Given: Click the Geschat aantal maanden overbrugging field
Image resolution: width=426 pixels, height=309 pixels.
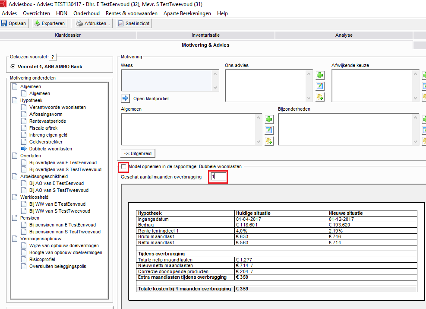Looking at the screenshot, I should 218,177.
